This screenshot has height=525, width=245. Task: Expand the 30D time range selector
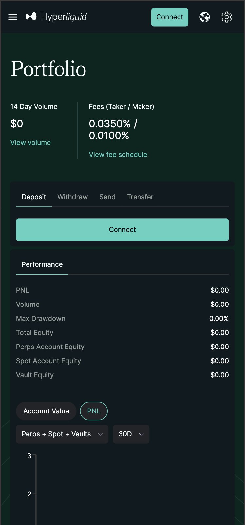click(131, 434)
